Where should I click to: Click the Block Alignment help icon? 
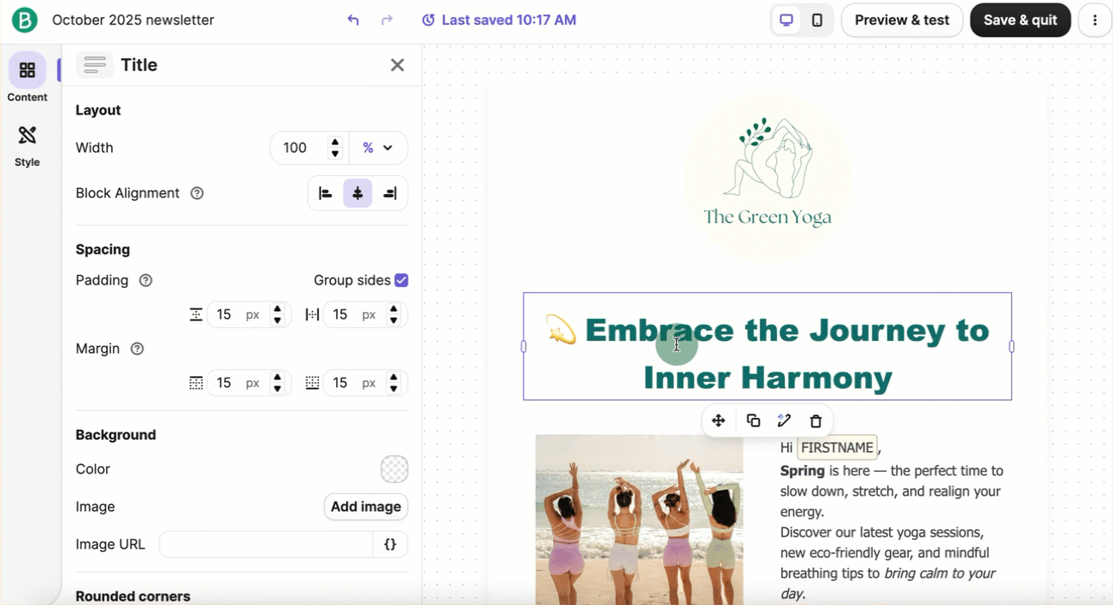(x=197, y=193)
